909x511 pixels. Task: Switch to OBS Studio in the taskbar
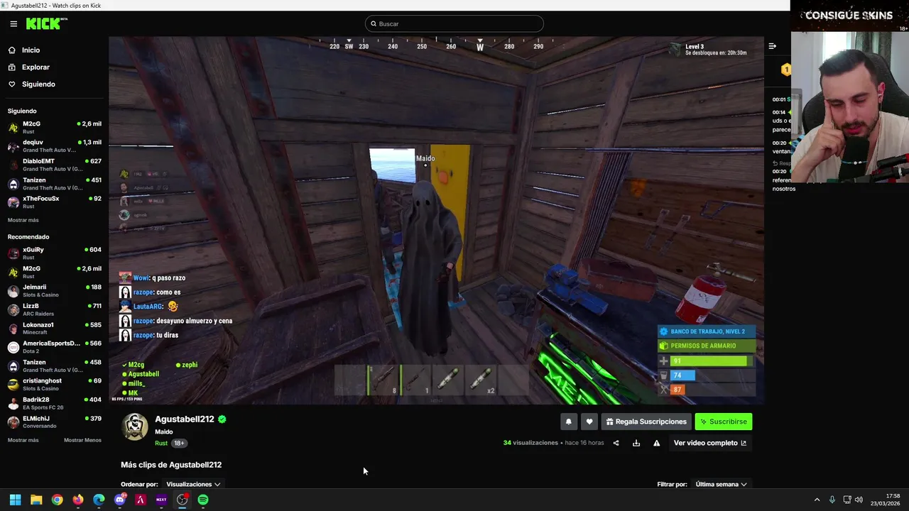(x=183, y=500)
